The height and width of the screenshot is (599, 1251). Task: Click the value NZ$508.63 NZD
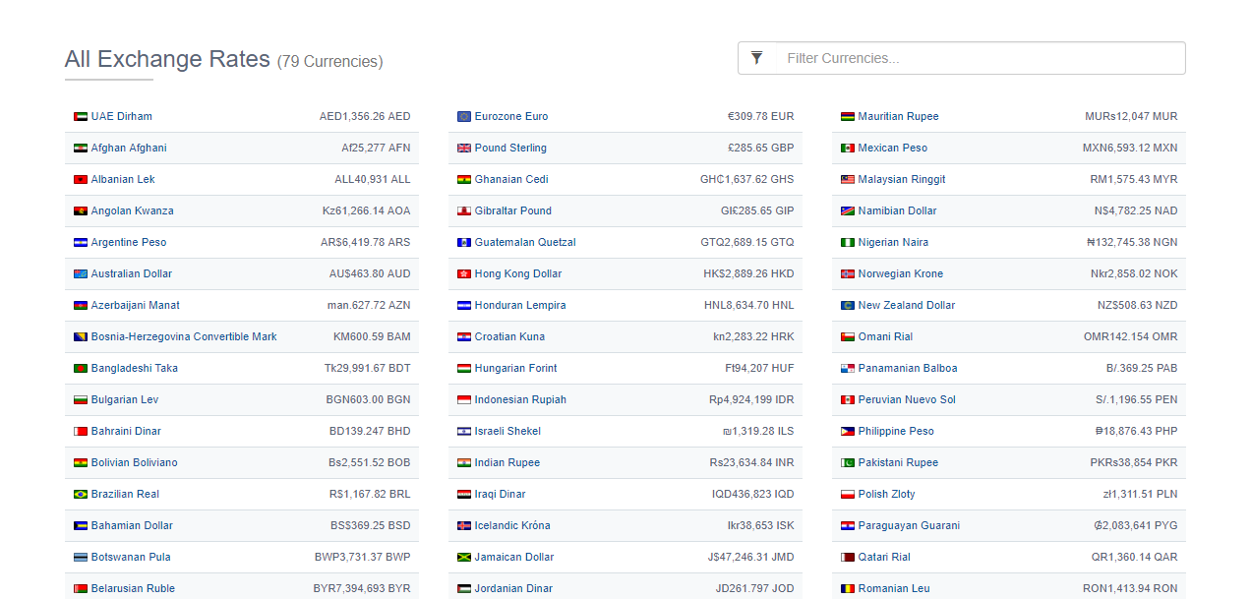click(1138, 305)
